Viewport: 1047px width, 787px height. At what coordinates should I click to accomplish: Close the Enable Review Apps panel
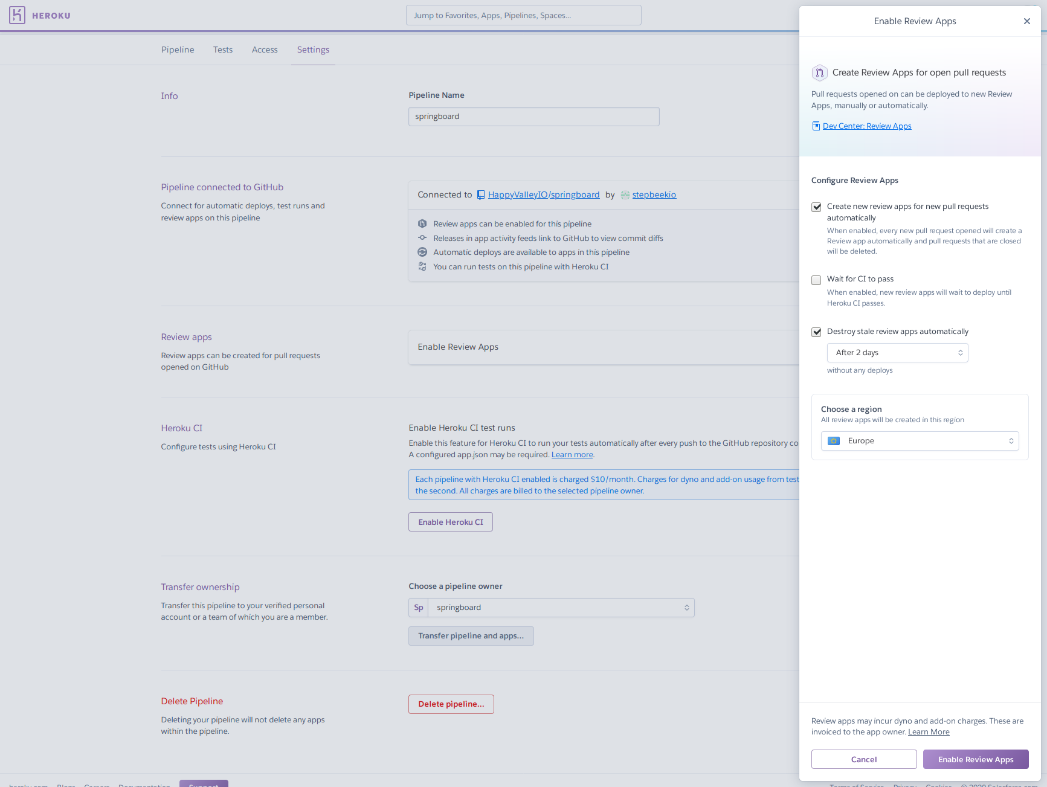[1026, 21]
